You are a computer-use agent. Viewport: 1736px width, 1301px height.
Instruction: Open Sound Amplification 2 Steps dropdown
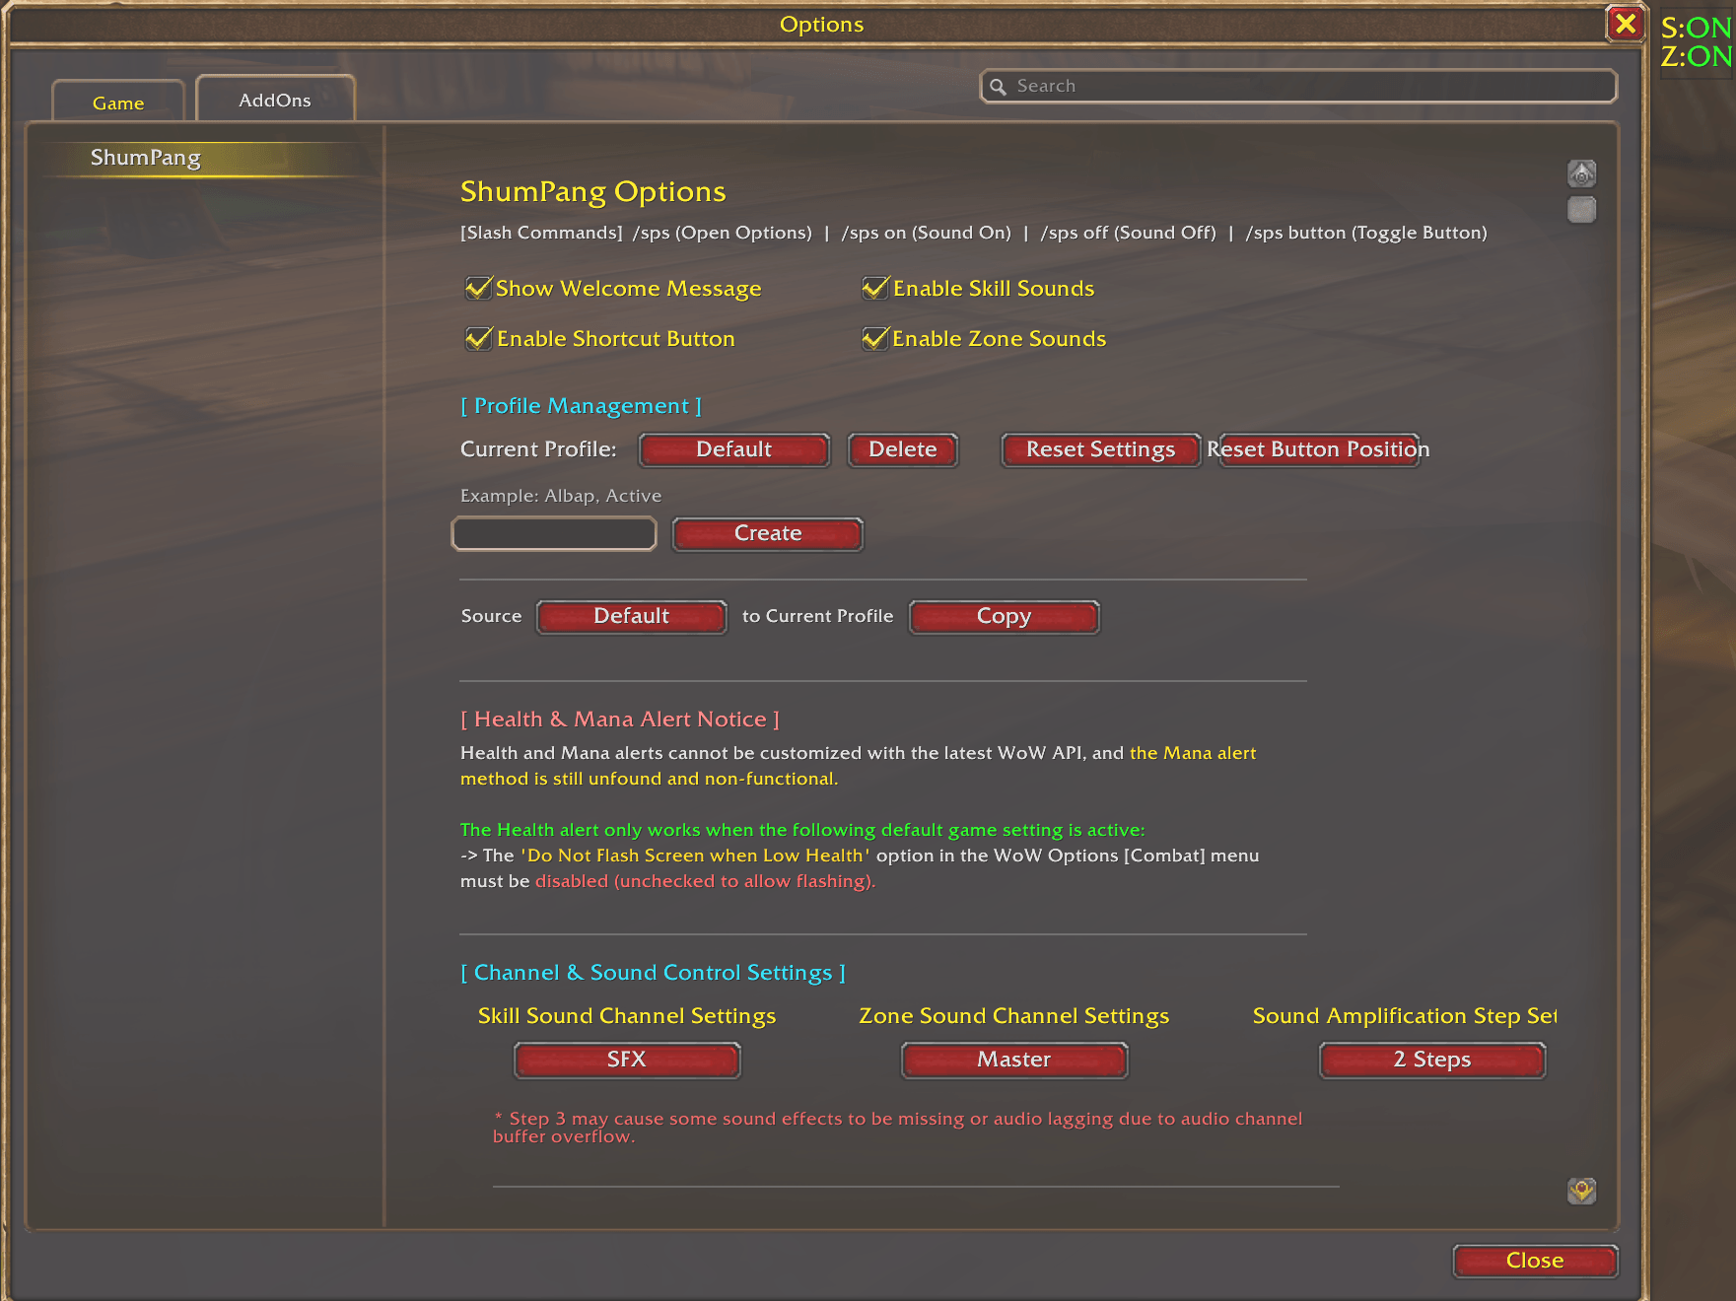pos(1432,1060)
